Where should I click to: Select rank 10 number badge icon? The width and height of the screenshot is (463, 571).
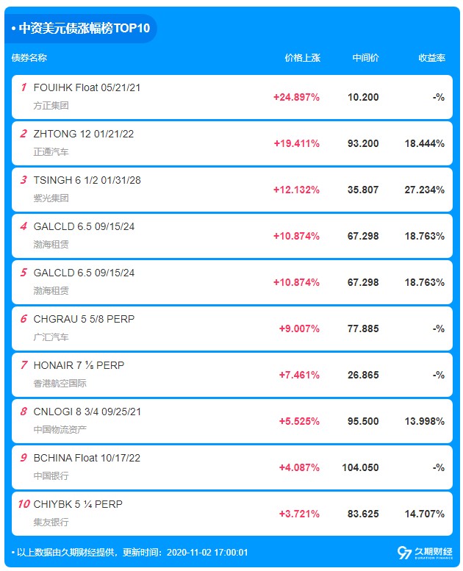click(24, 504)
